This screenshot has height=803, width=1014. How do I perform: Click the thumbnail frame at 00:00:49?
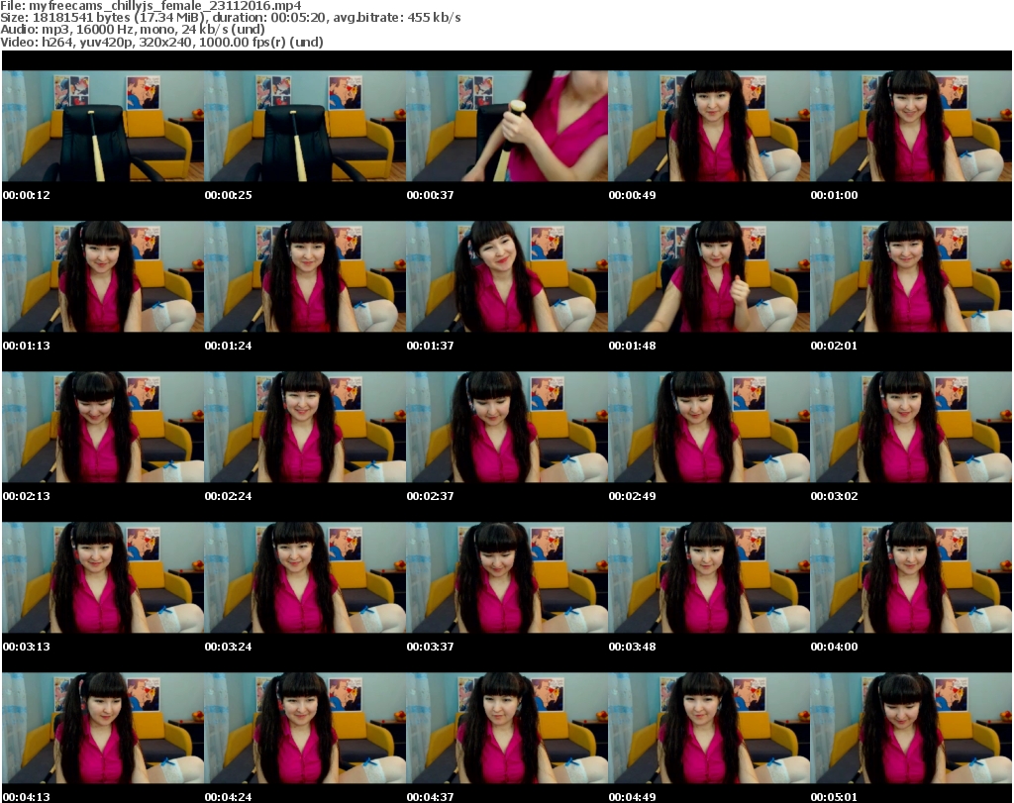pyautogui.click(x=709, y=126)
